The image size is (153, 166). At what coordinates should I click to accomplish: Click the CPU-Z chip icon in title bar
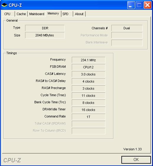(x=4, y=5)
